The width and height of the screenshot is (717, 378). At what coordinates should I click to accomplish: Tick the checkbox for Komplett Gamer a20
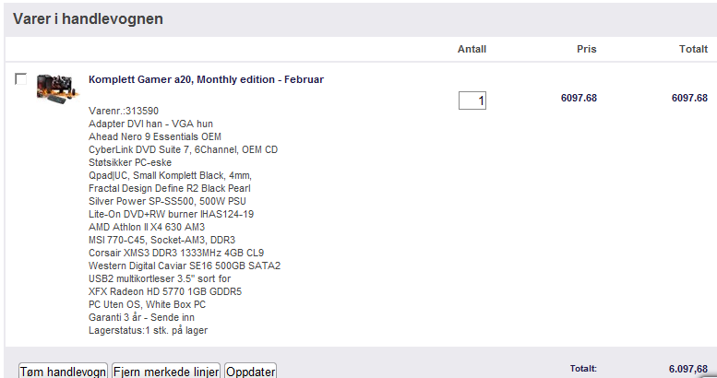click(20, 78)
